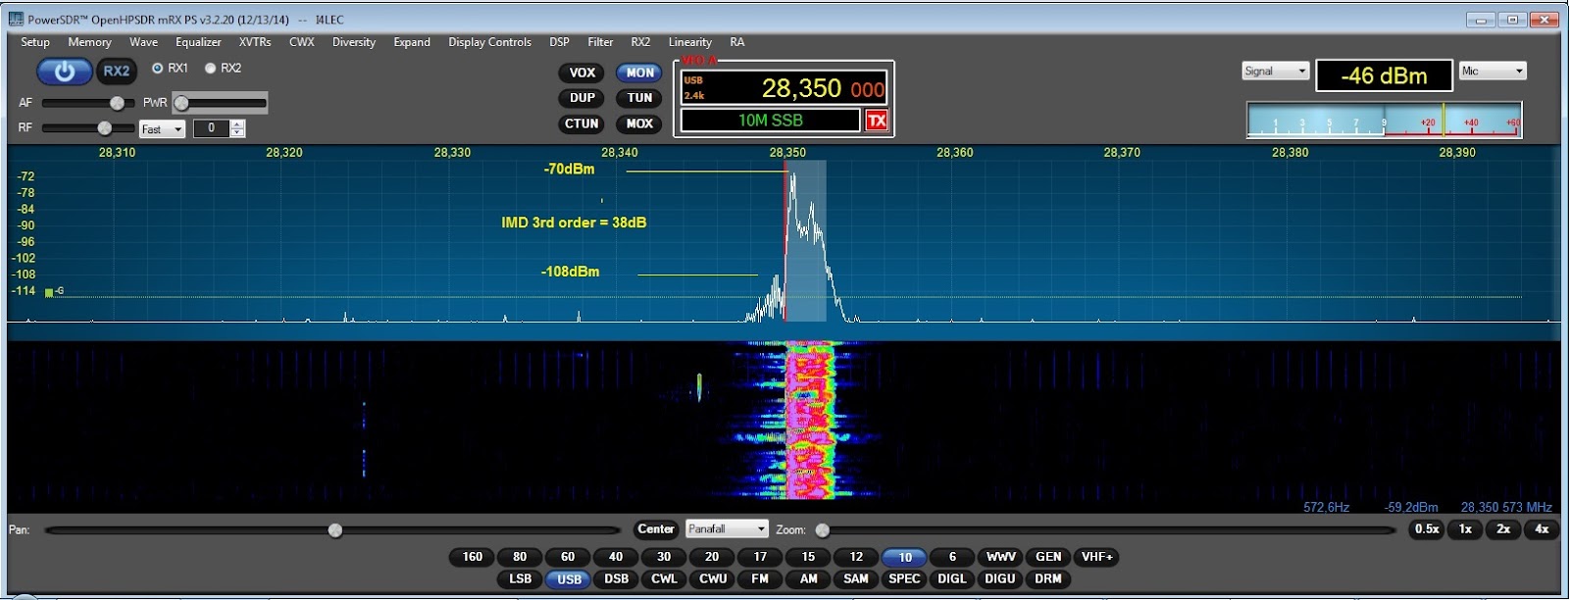This screenshot has height=600, width=1569.
Task: Switch to the VHF+ bands
Action: (x=1097, y=557)
